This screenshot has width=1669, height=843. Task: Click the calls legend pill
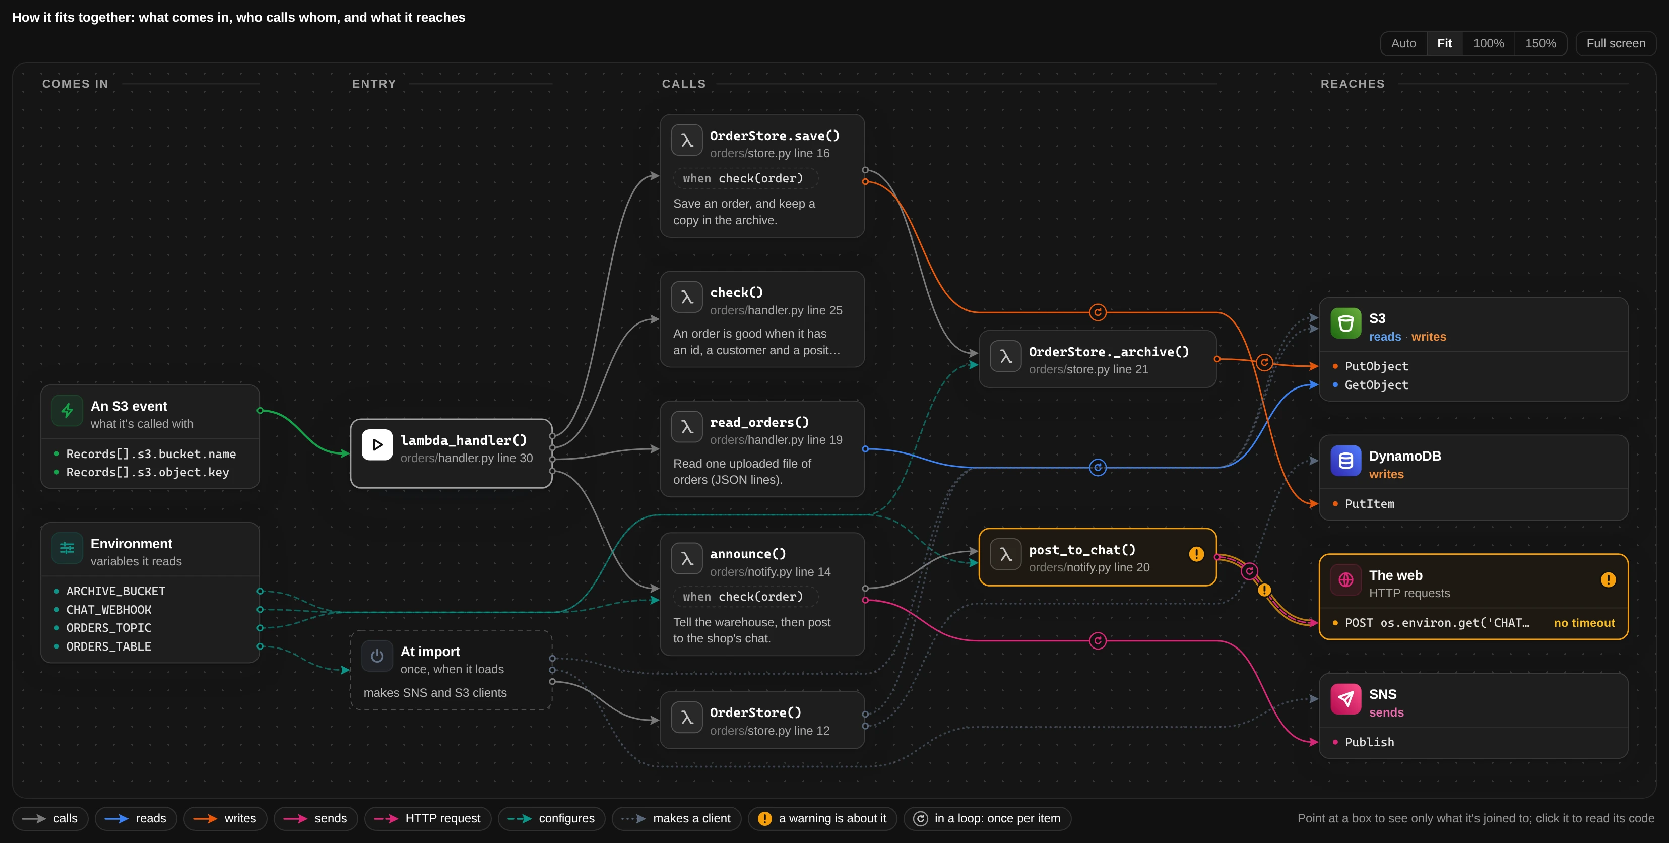[50, 818]
